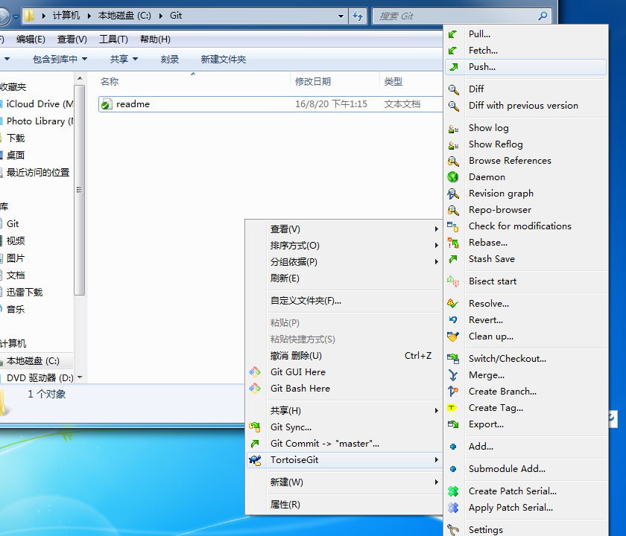This screenshot has height=536, width=626.
Task: Expand the 分组依据(P) submenu arrow
Action: click(x=437, y=262)
